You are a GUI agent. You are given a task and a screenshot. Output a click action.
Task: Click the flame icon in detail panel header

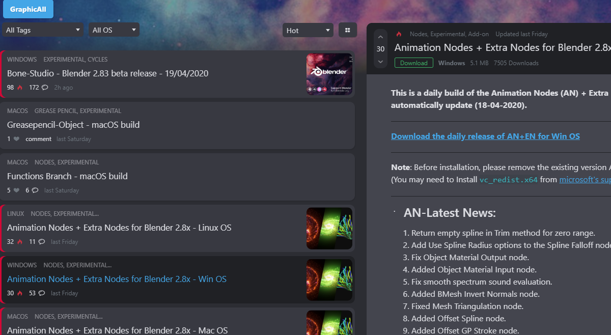(x=399, y=34)
